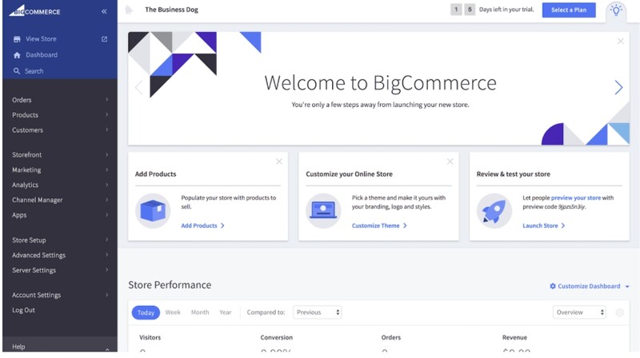Go to previous welcome banner slide
The image size is (640, 358).
(x=138, y=87)
